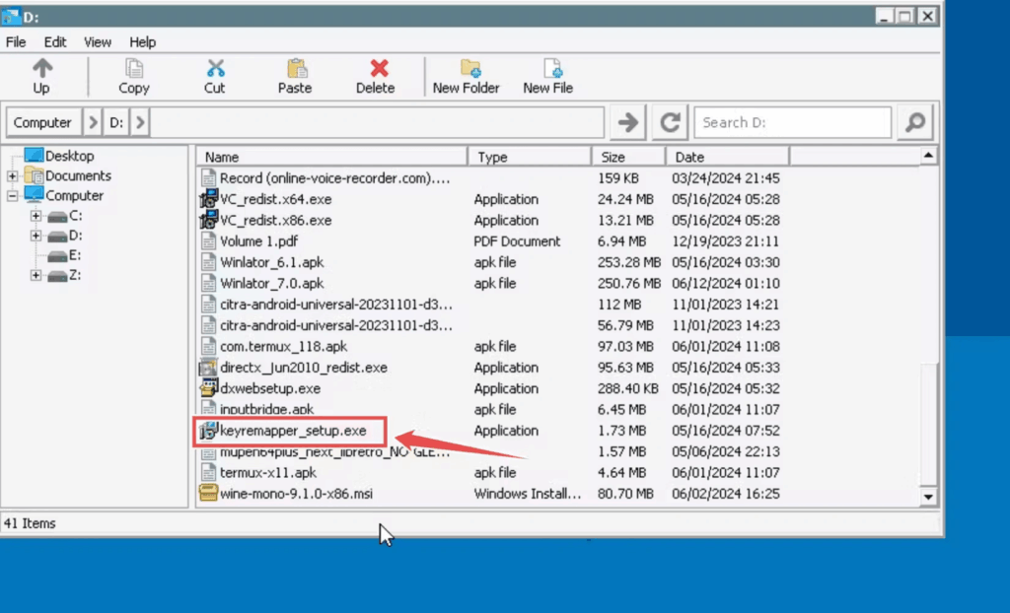Click the magnifier search icon

point(915,122)
